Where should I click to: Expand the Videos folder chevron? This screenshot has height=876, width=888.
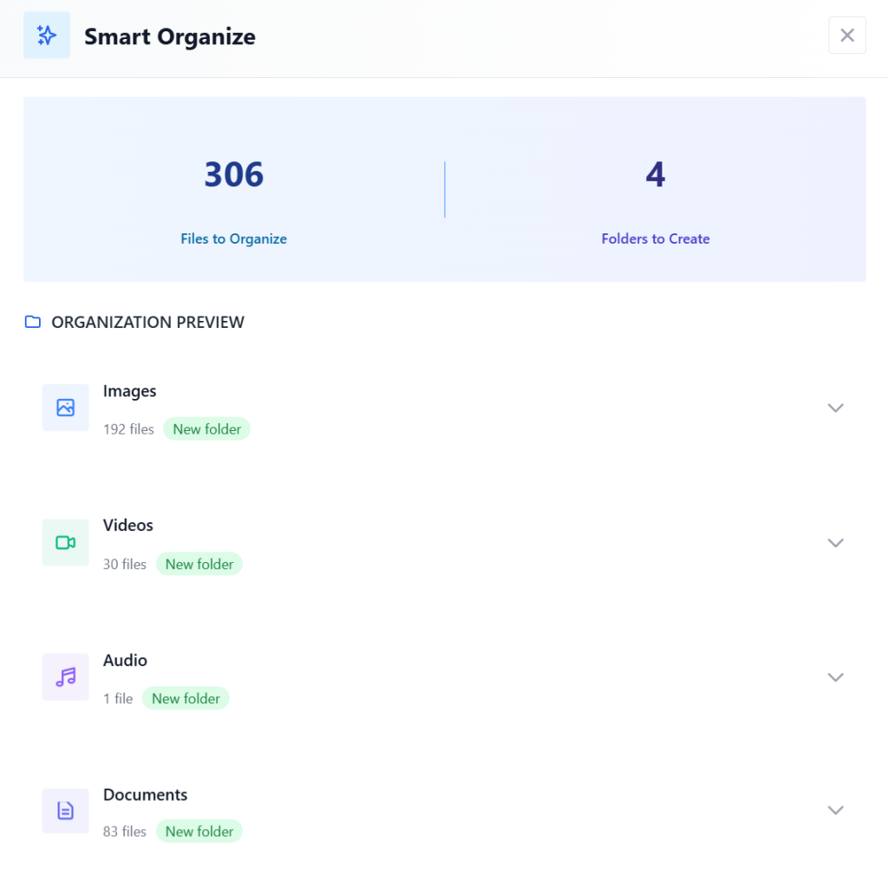(835, 543)
